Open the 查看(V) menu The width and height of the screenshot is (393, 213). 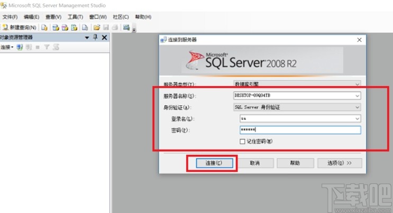coord(53,17)
